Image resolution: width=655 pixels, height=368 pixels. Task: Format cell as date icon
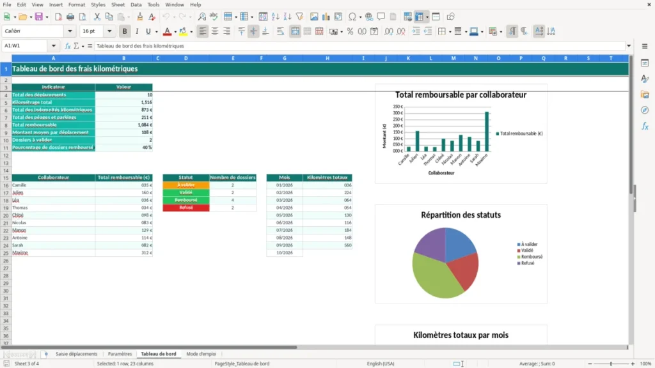tap(374, 31)
